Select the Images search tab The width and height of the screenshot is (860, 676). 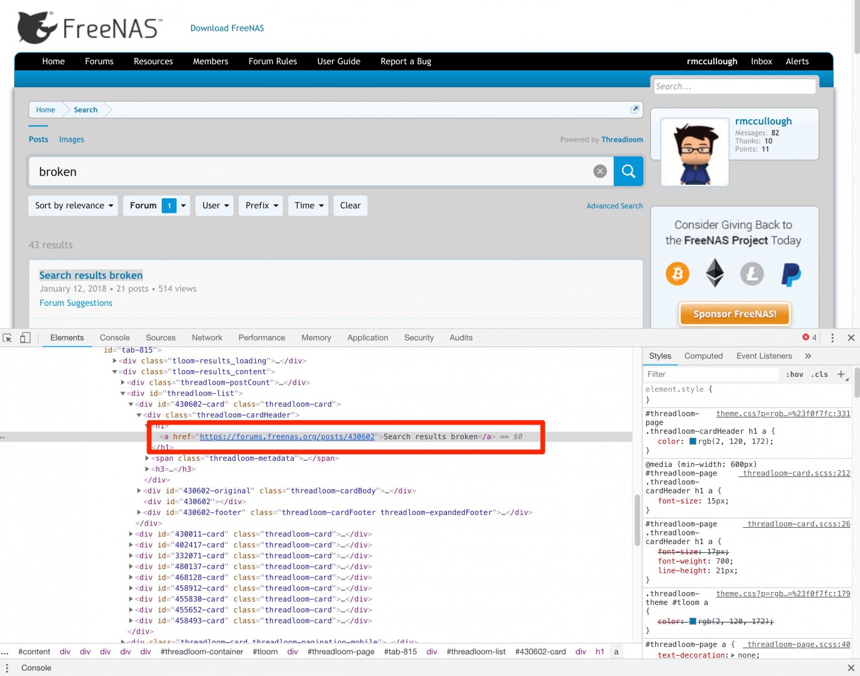(72, 139)
